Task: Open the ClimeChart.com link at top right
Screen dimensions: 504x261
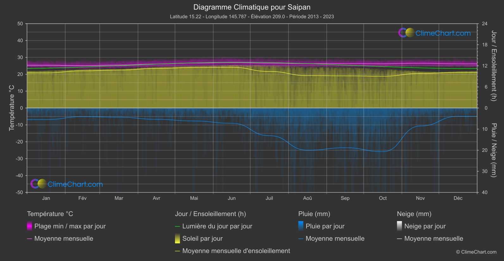Action: [443, 33]
